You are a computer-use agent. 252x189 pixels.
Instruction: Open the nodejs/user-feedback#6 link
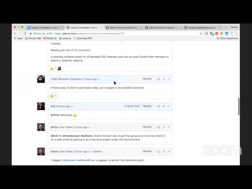tap(76, 160)
